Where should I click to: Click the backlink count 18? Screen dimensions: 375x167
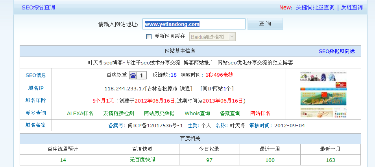174,75
